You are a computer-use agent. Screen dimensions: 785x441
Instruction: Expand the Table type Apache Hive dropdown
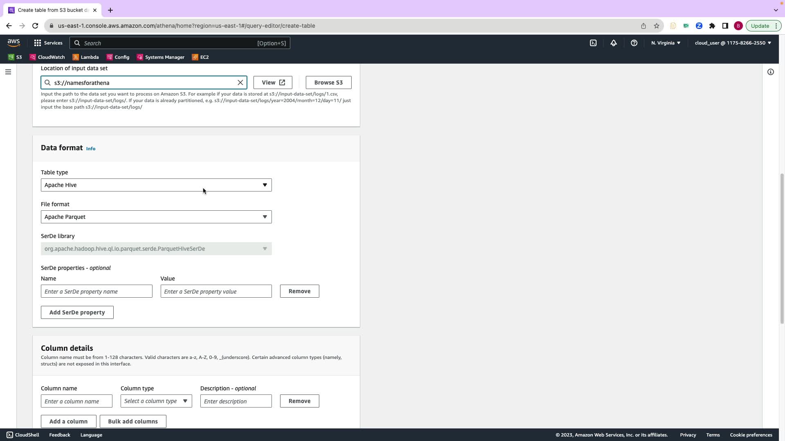(x=156, y=185)
